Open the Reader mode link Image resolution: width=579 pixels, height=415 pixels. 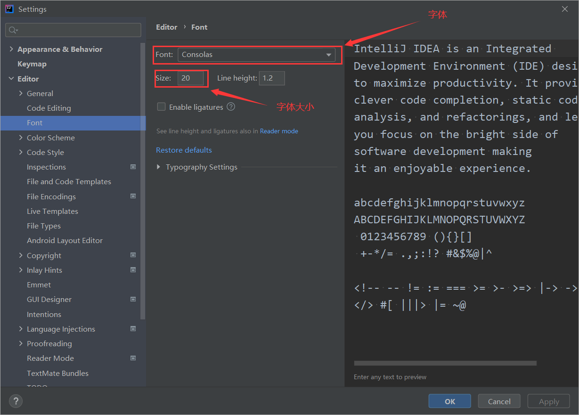[279, 131]
